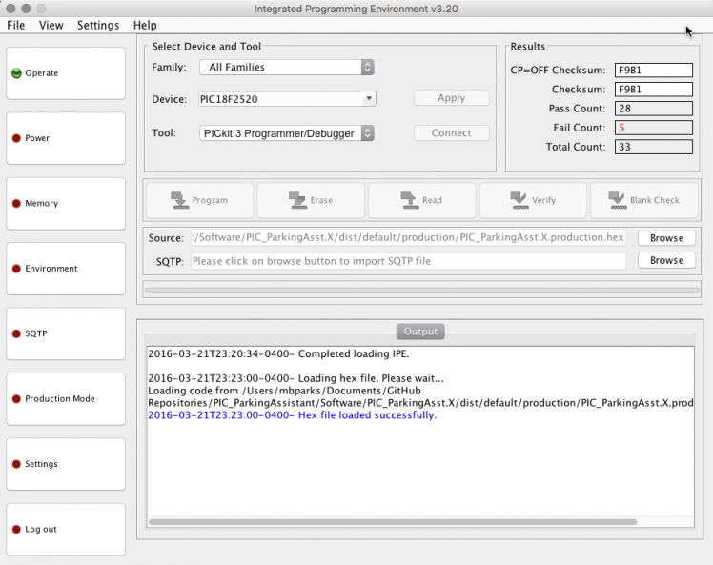The width and height of the screenshot is (713, 565).
Task: Open the View menu
Action: [51, 25]
